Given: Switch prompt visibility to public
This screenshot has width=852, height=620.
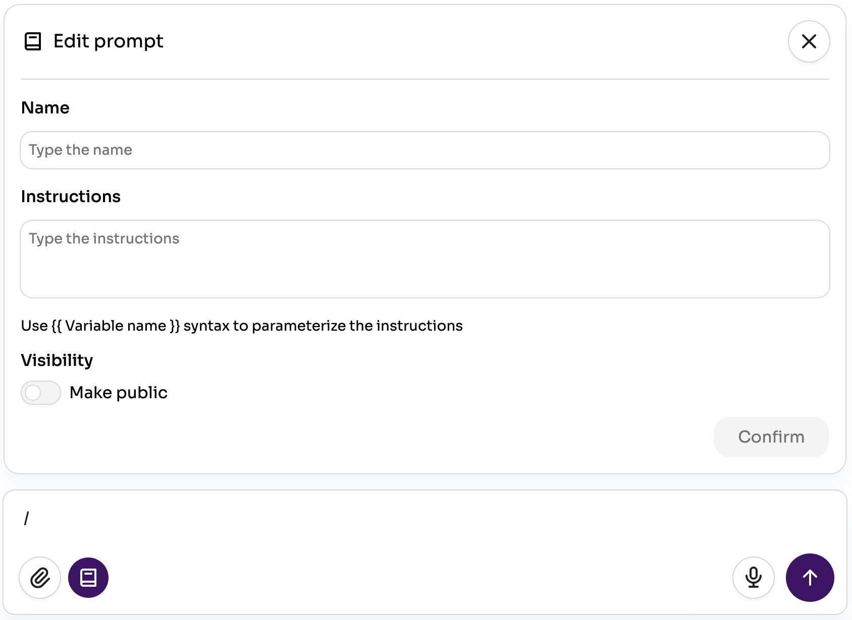Looking at the screenshot, I should point(40,392).
